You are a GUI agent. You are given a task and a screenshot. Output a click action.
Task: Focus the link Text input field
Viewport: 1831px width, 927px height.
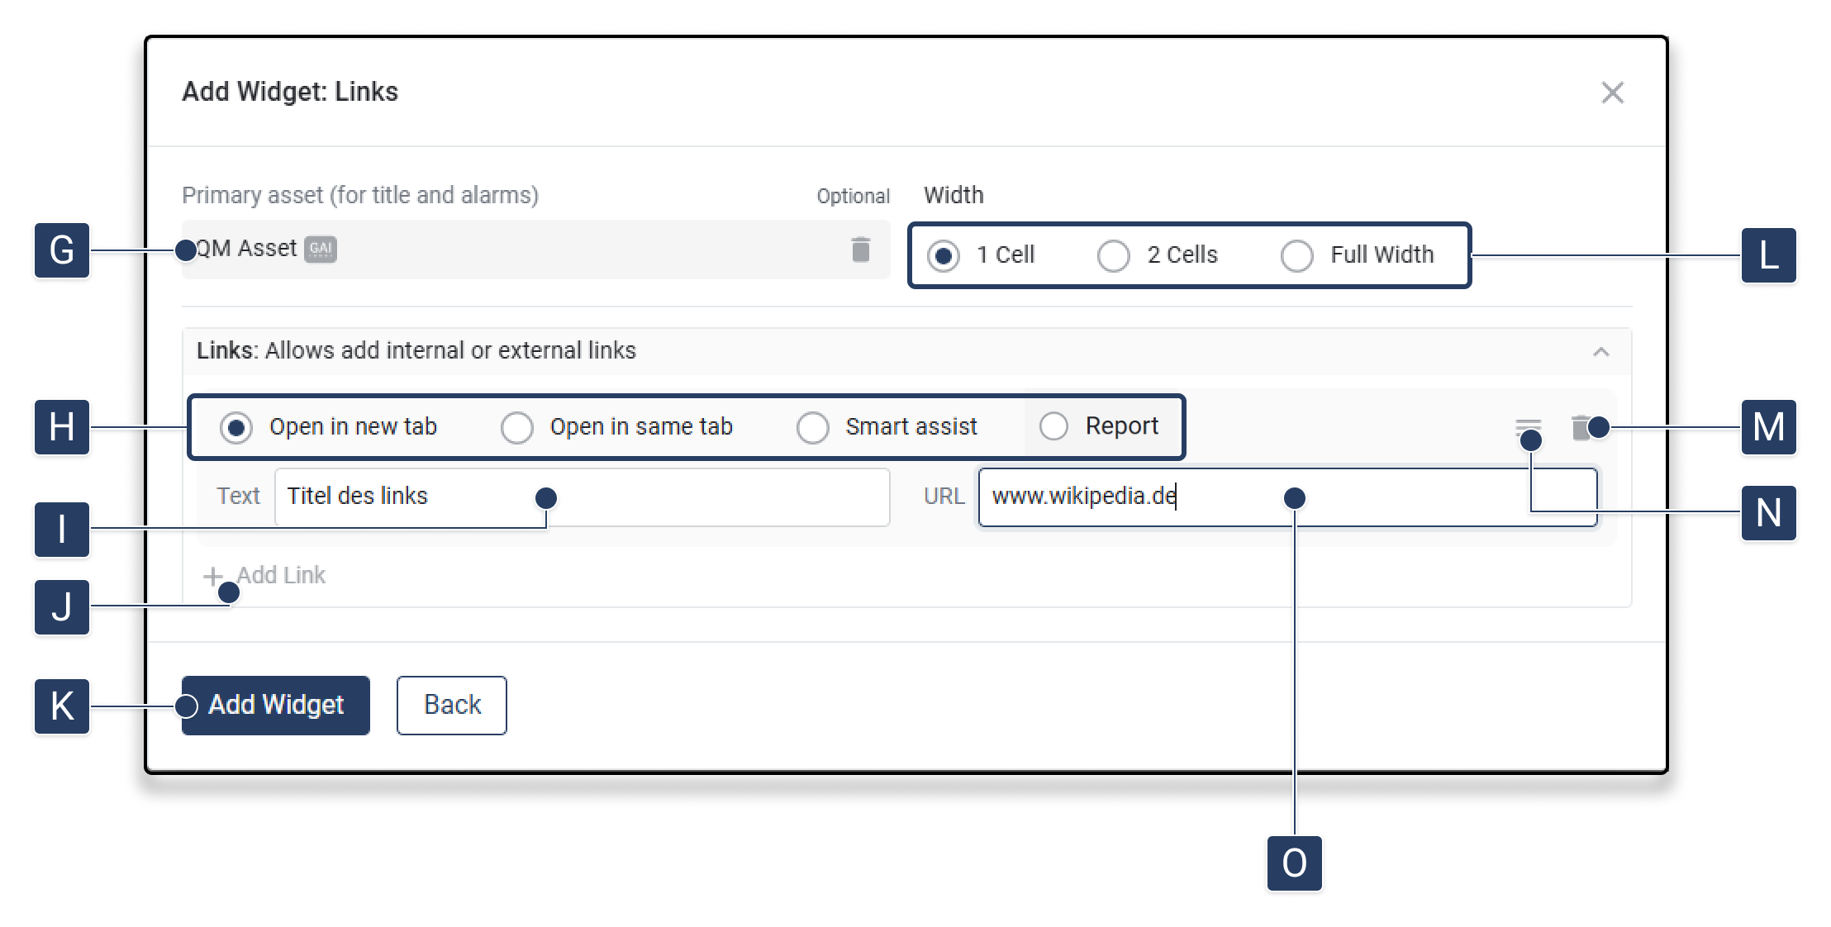click(x=582, y=497)
